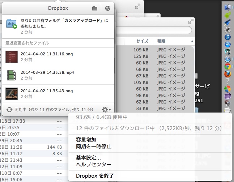234x182 pixels.
Task: Open ヘルプセンター help center
Action: (94, 164)
